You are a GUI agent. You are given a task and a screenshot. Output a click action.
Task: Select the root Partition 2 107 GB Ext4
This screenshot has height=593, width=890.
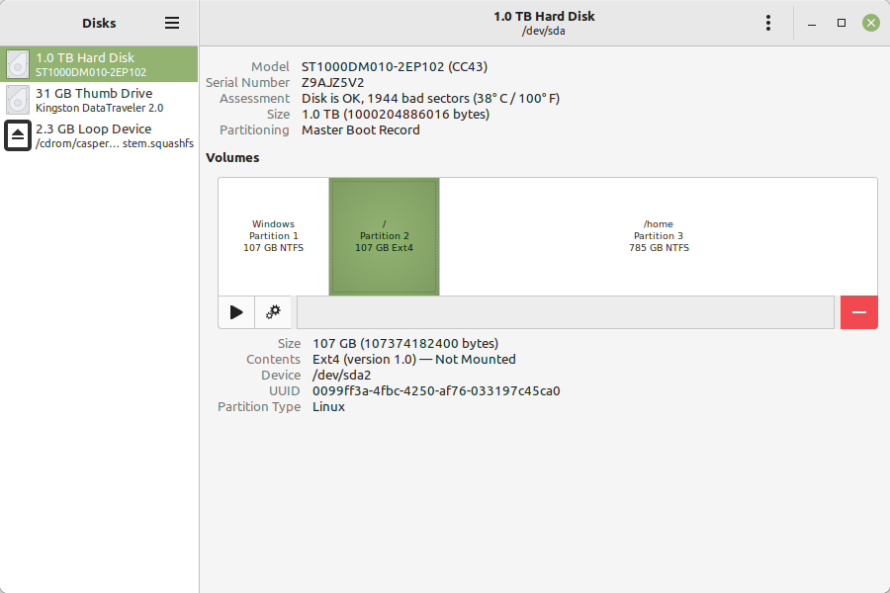point(385,236)
